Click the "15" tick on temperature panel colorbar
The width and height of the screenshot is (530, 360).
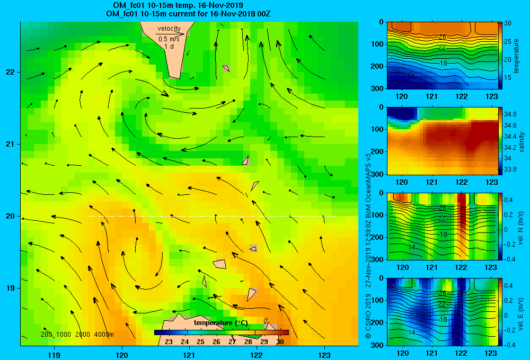508,77
